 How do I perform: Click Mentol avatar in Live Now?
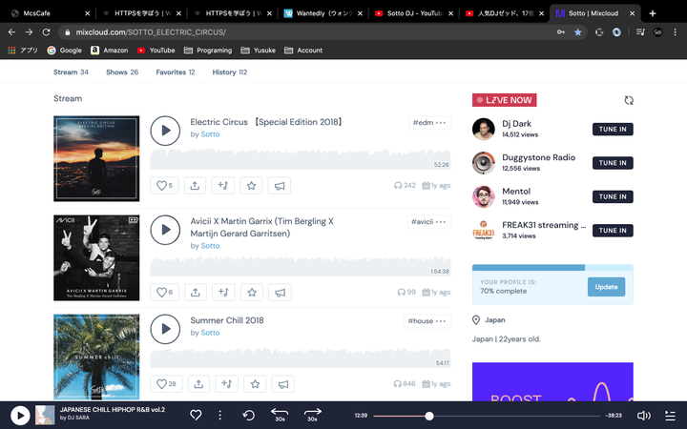[483, 196]
